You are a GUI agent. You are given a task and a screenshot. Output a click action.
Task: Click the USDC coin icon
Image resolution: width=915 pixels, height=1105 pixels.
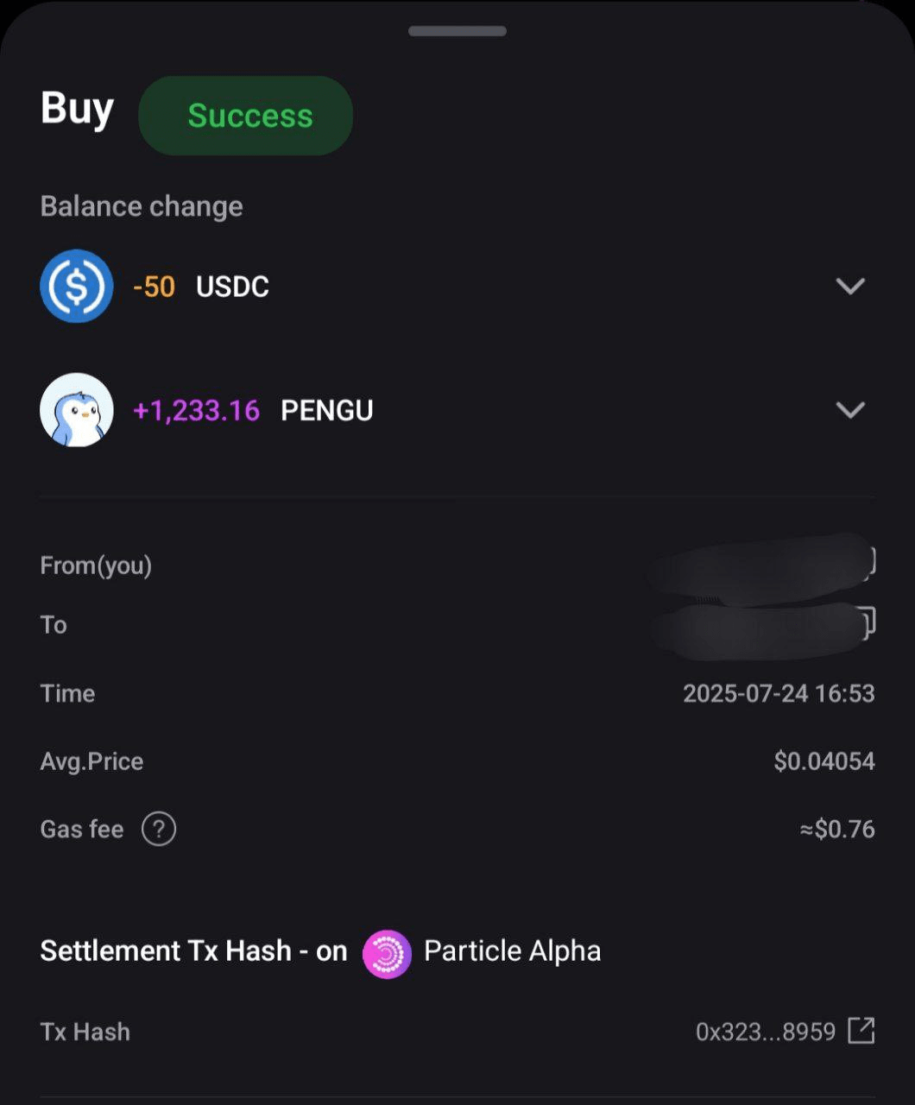point(77,286)
